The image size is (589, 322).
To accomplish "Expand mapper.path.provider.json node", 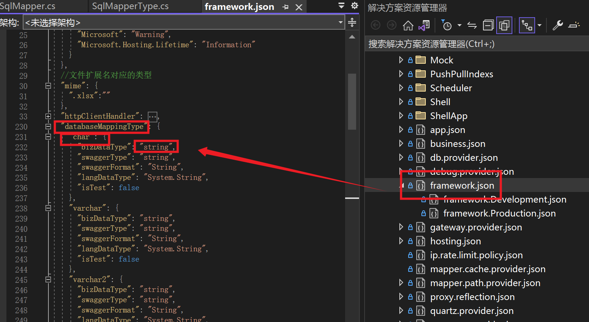I will (x=401, y=282).
